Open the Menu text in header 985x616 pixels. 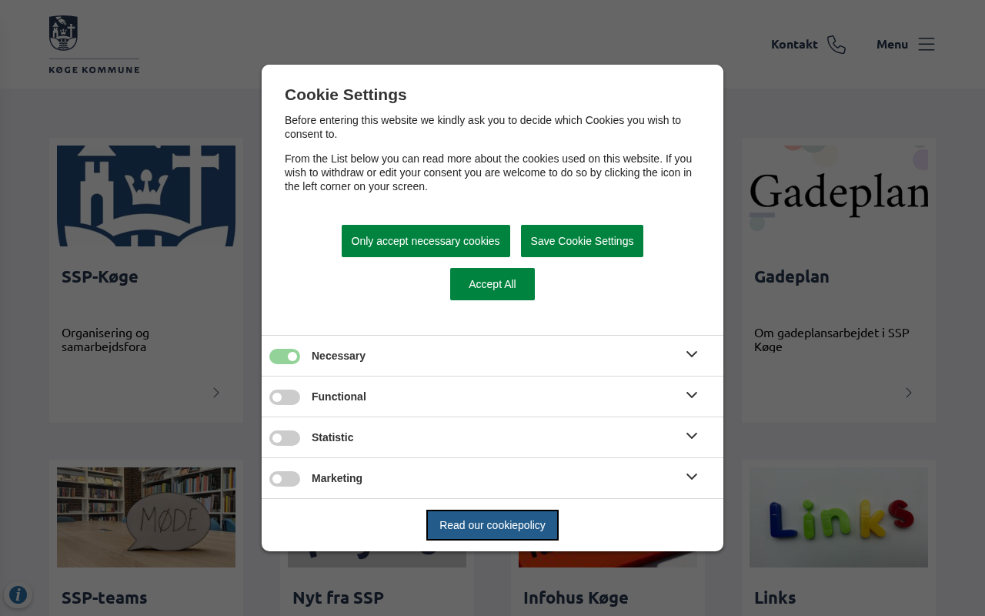point(892,45)
